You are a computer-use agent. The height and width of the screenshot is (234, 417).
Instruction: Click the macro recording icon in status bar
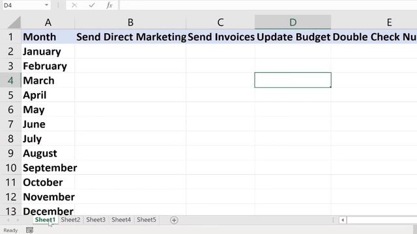point(29,230)
